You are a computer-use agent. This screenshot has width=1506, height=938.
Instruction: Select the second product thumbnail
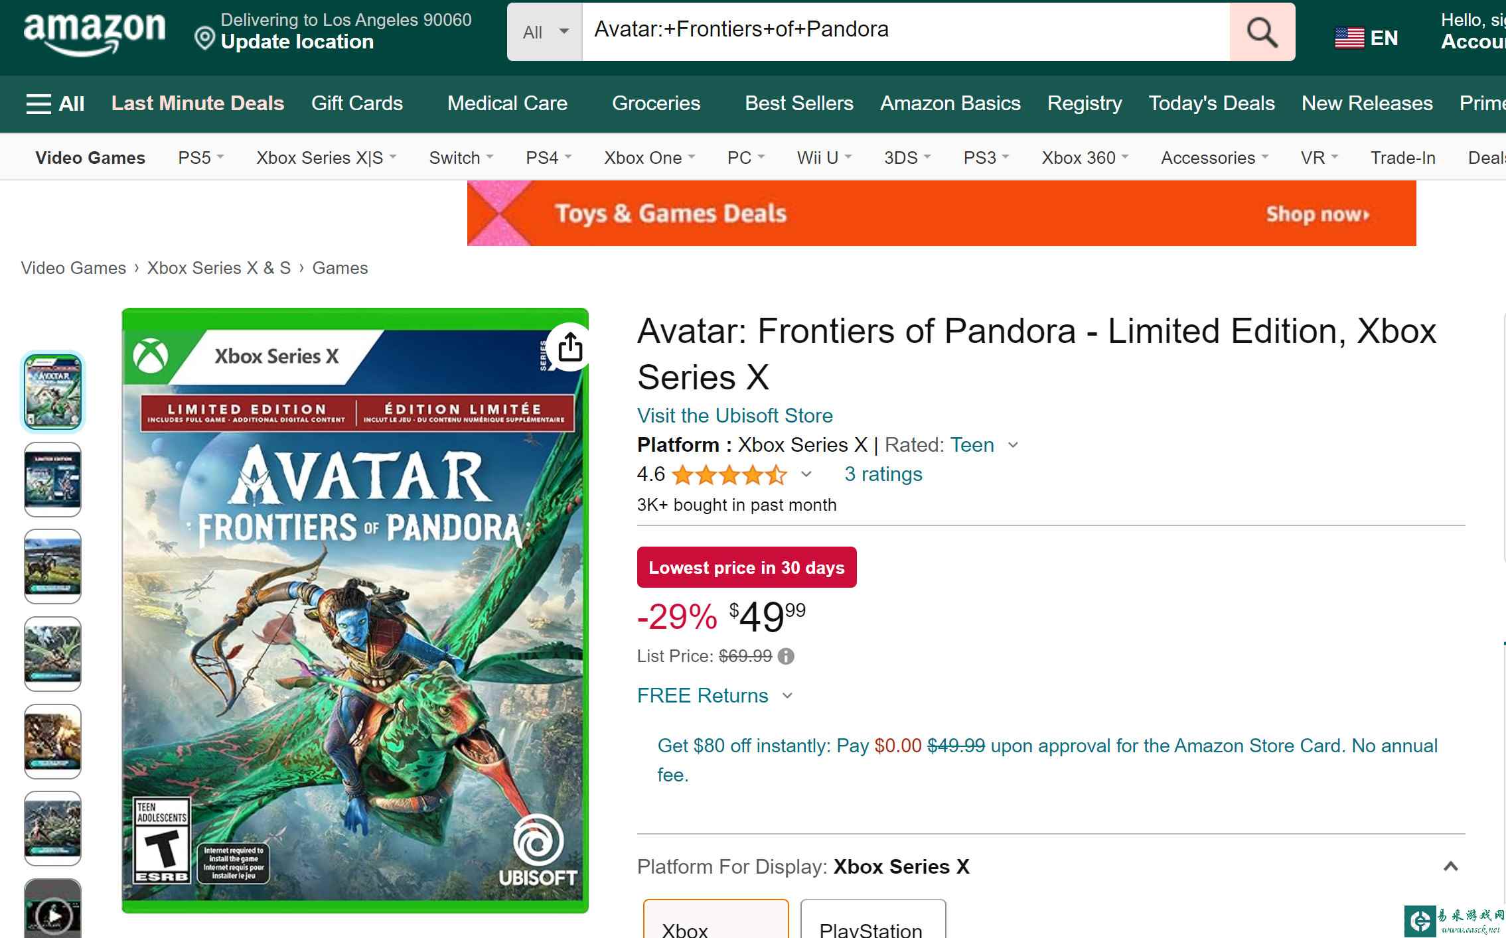click(x=53, y=479)
